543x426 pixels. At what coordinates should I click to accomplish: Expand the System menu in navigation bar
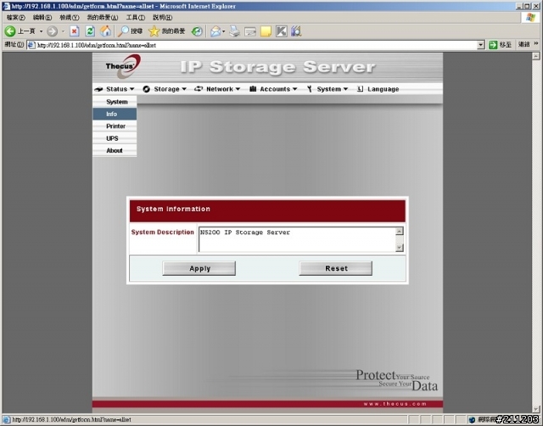click(327, 89)
